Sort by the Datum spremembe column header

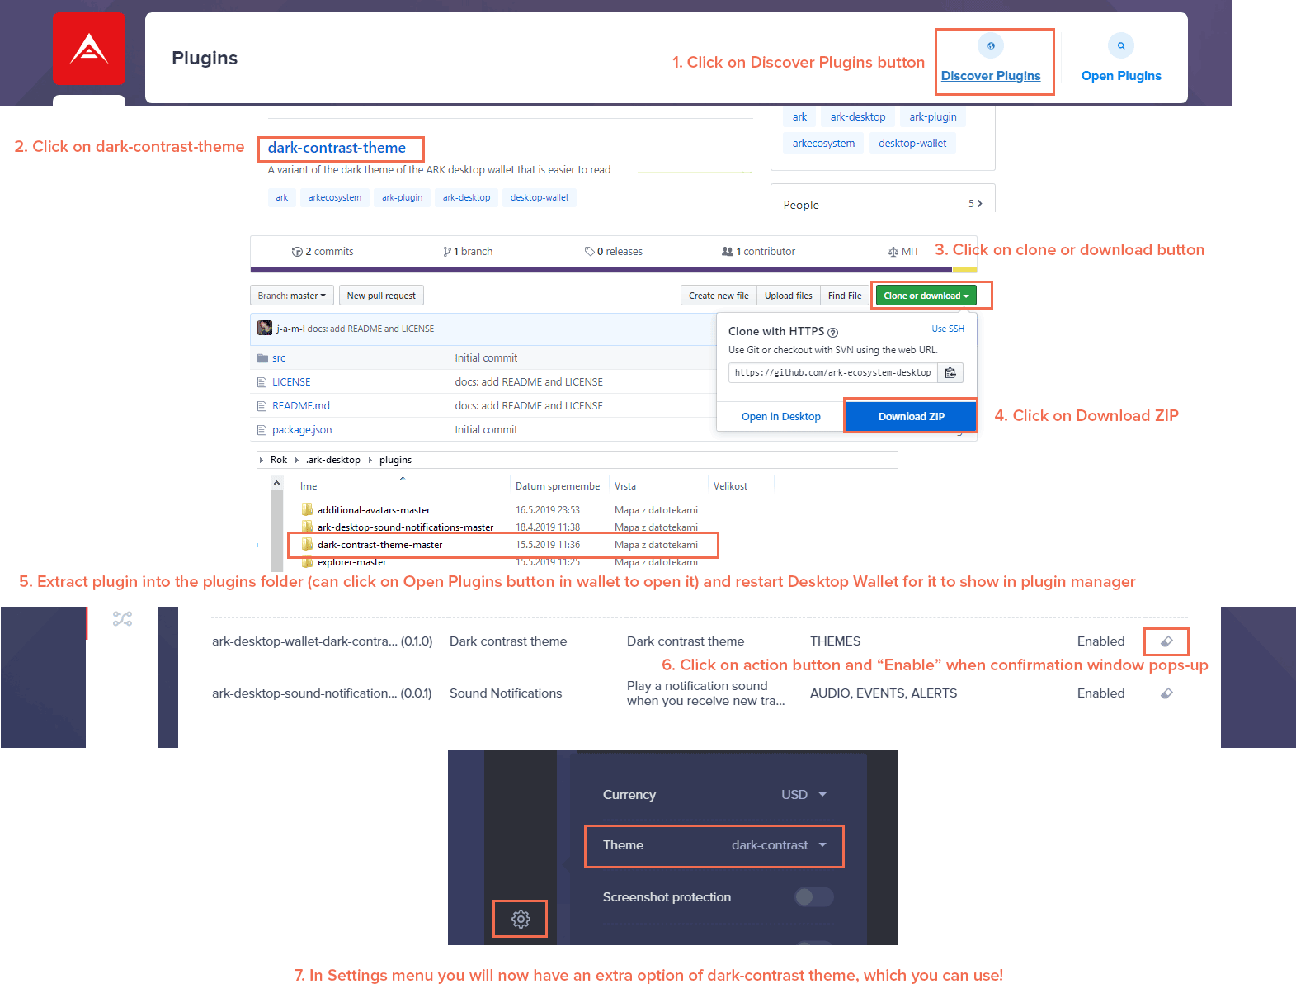point(558,486)
